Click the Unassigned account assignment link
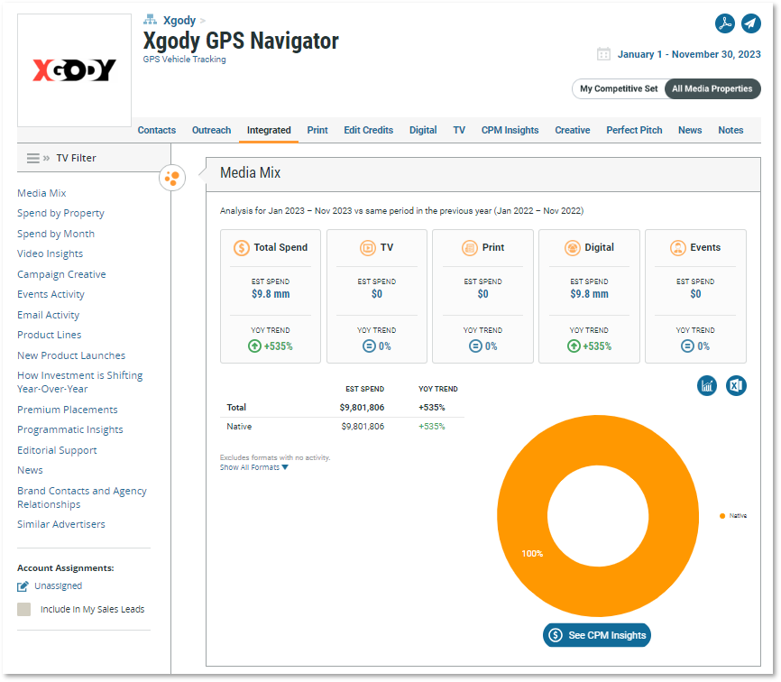Screen dimensions: 781x682 (59, 585)
